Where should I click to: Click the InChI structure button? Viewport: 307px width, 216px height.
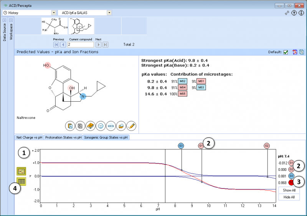coord(111,126)
